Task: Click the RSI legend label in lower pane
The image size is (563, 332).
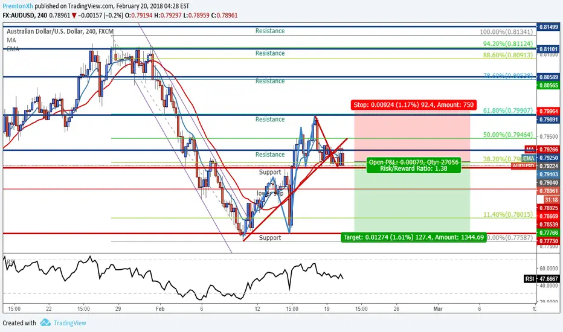Action: point(10,263)
